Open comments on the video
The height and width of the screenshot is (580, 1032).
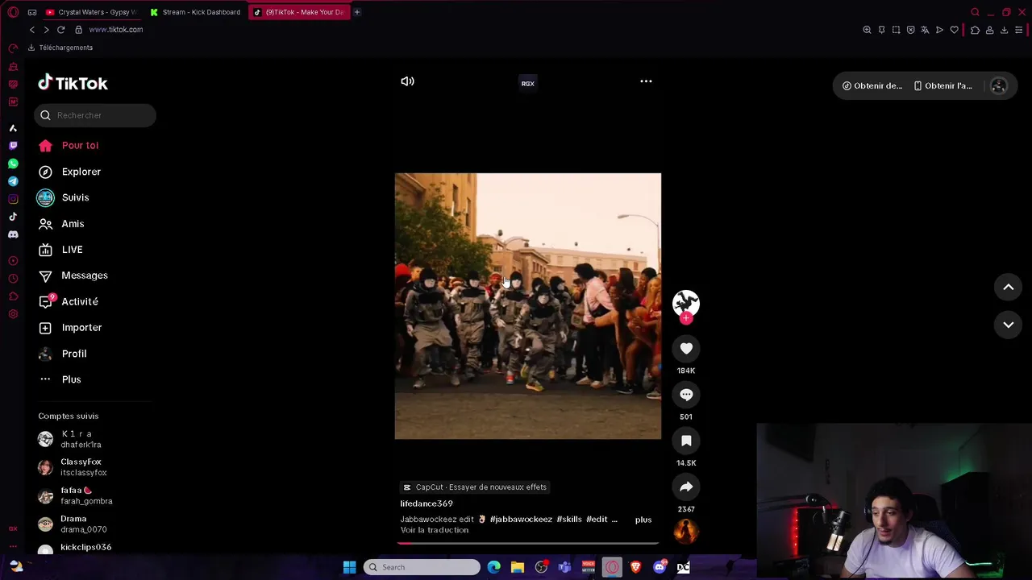coord(686,395)
